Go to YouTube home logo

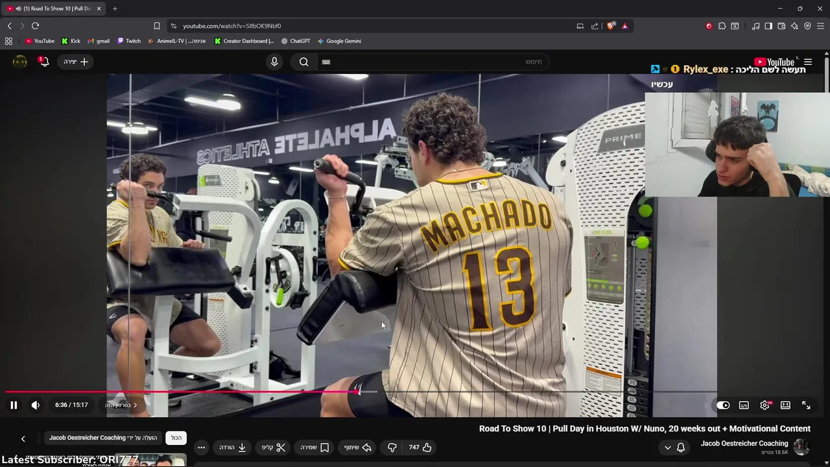[775, 62]
